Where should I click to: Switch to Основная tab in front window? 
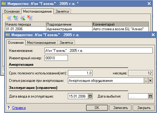pyautogui.click(x=16, y=43)
